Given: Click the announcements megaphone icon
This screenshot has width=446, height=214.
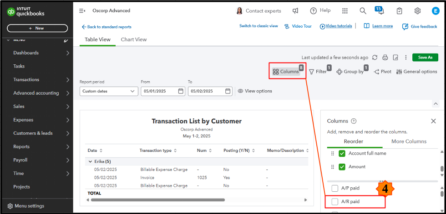Looking at the screenshot, I should point(295,11).
